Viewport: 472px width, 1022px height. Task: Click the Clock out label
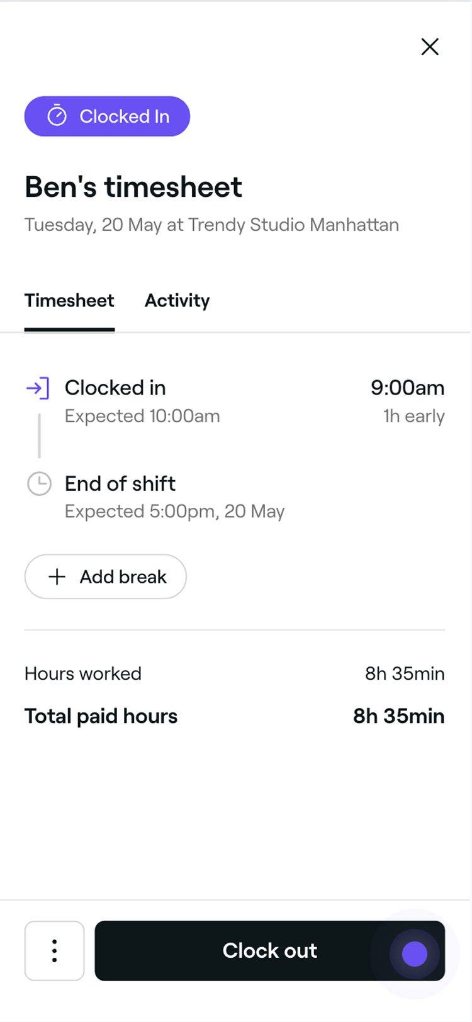pyautogui.click(x=269, y=950)
